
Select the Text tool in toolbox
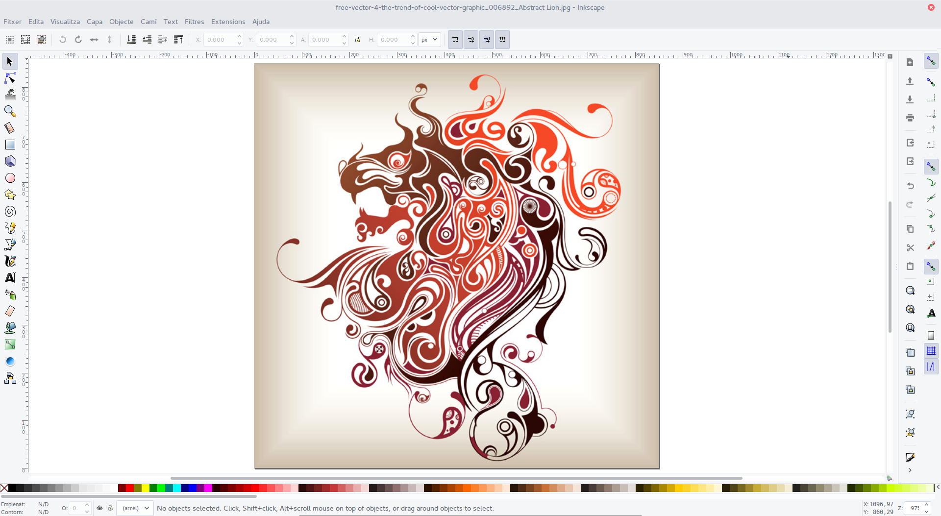10,278
